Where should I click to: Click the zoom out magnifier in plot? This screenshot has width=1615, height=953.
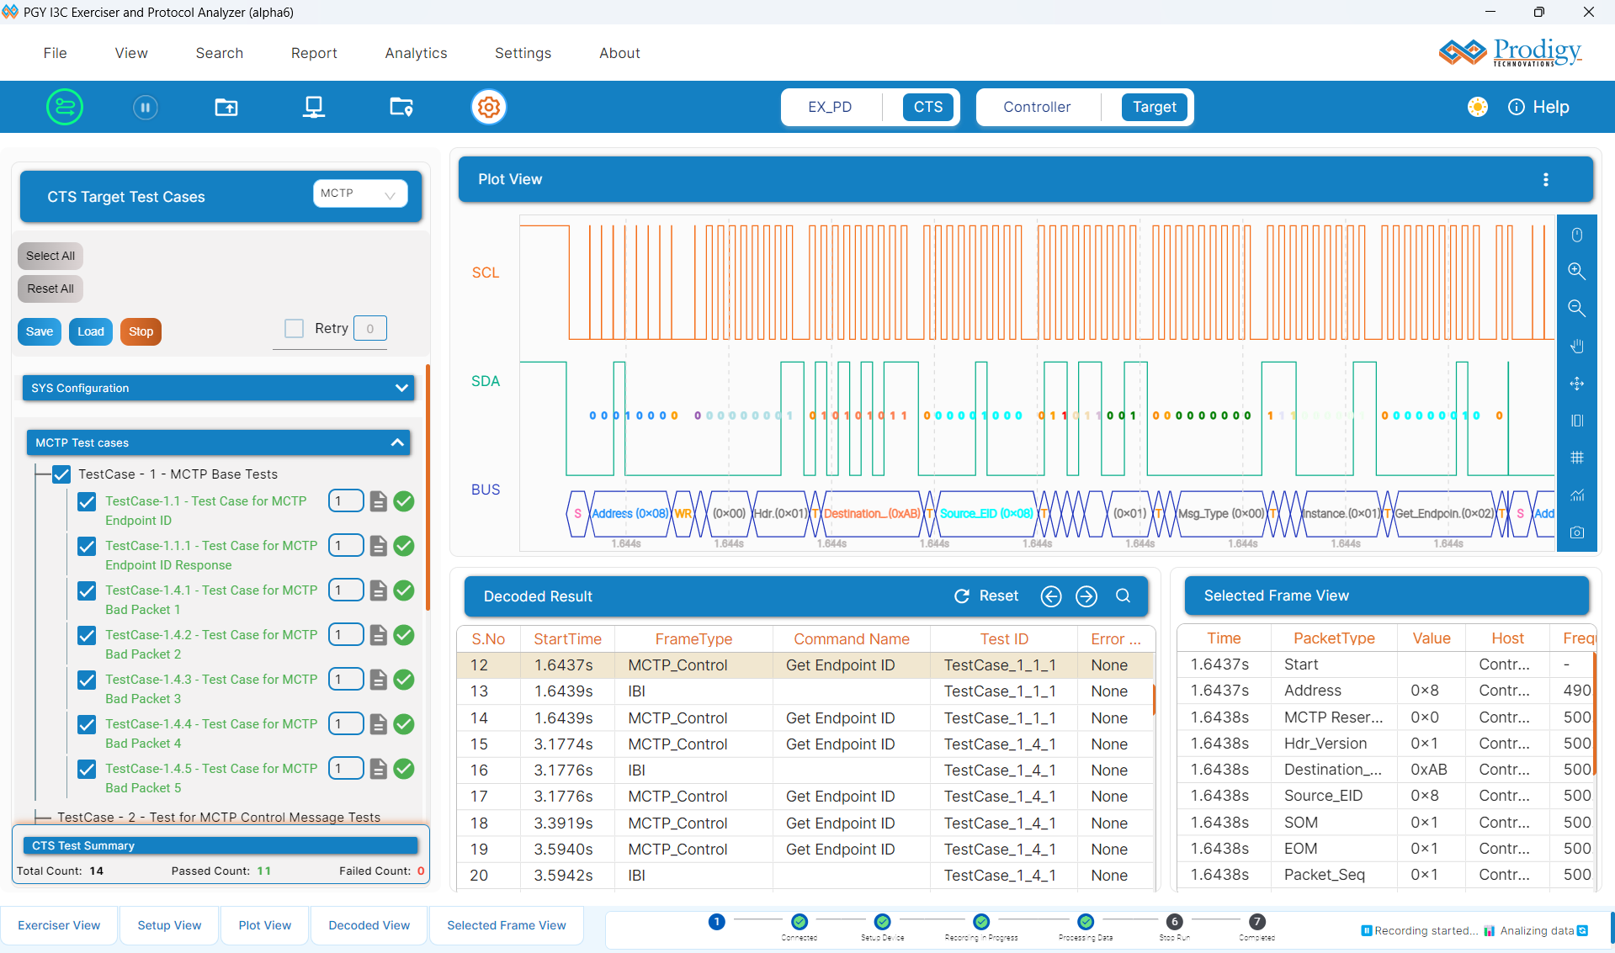point(1576,308)
